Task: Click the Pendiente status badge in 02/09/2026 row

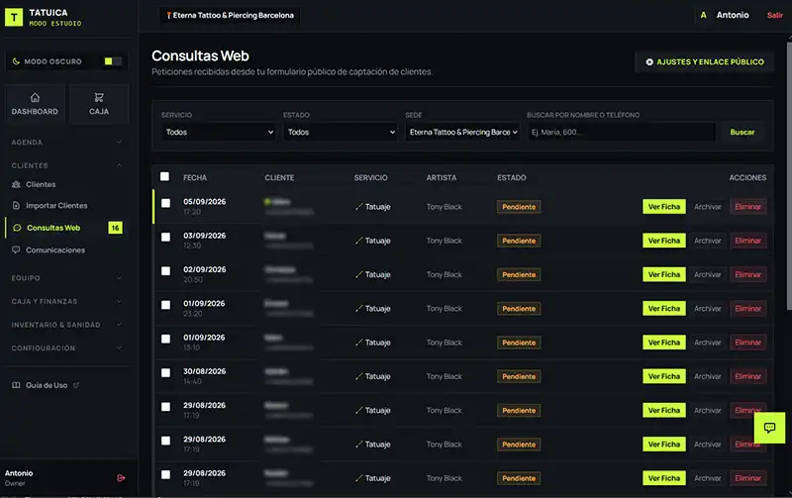Action: pyautogui.click(x=519, y=274)
